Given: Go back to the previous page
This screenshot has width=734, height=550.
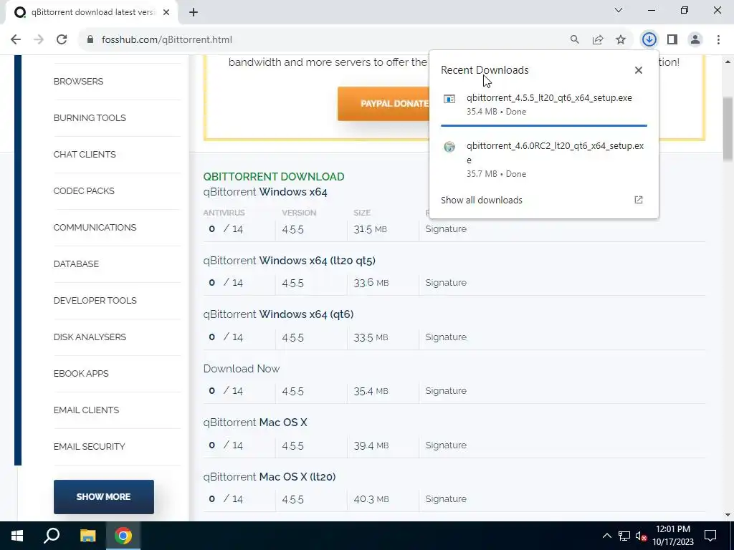Looking at the screenshot, I should pyautogui.click(x=16, y=40).
